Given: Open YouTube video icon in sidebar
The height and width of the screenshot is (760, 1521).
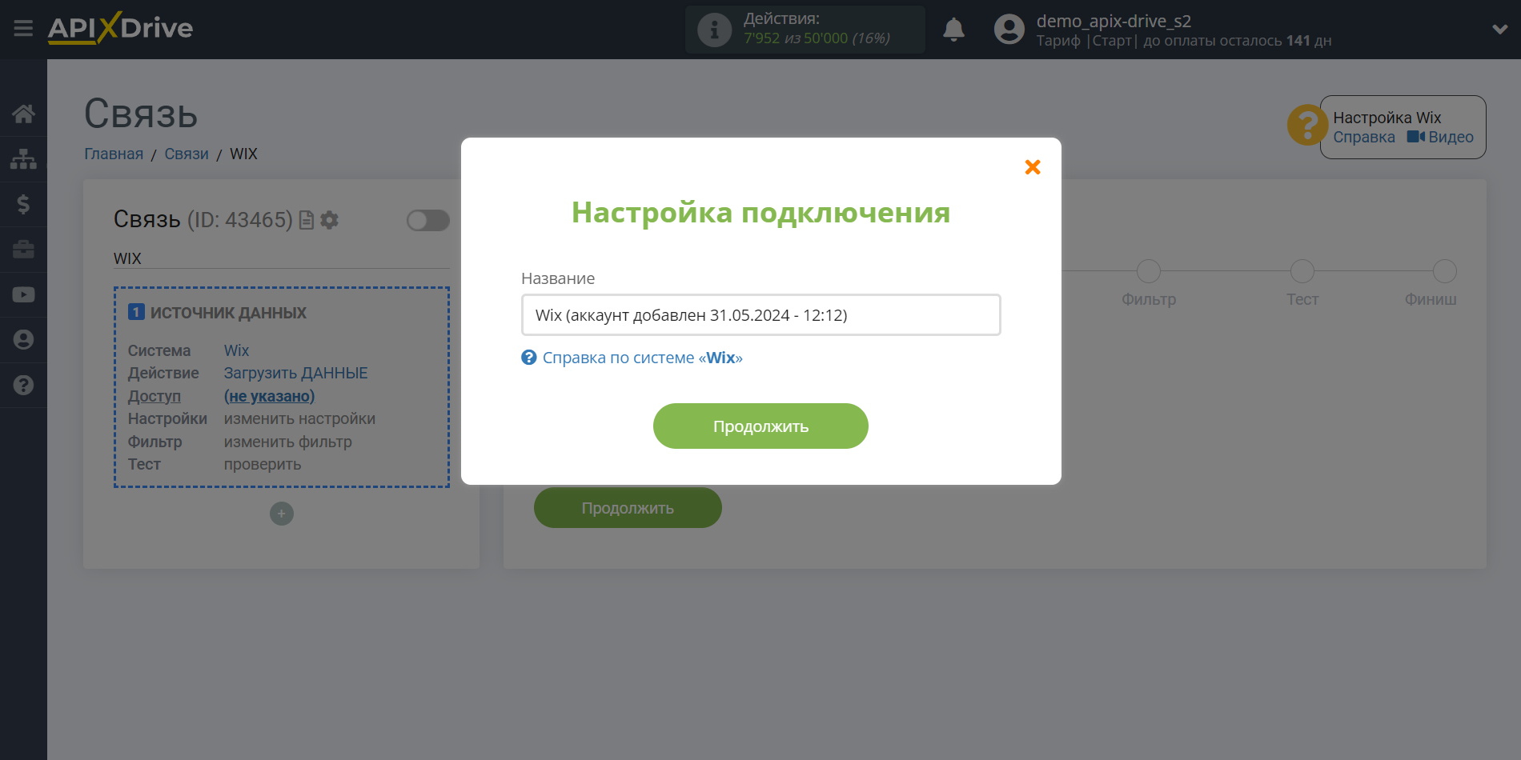Looking at the screenshot, I should pos(23,294).
